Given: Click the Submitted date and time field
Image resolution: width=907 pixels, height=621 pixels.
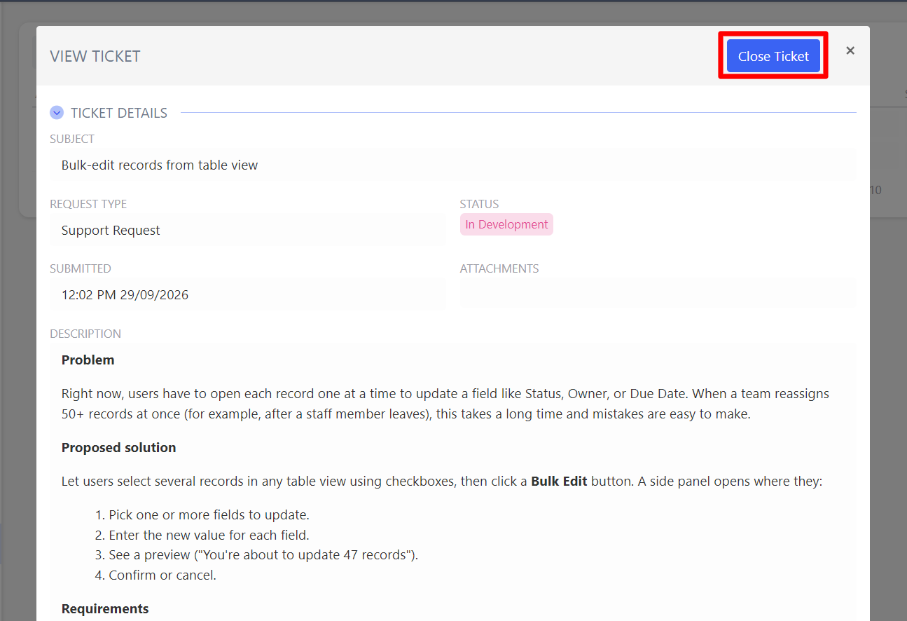Looking at the screenshot, I should [x=248, y=294].
